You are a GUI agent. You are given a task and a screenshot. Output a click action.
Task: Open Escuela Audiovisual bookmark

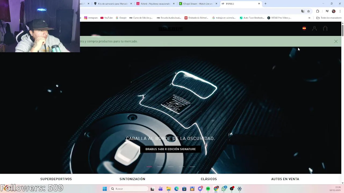[169, 18]
